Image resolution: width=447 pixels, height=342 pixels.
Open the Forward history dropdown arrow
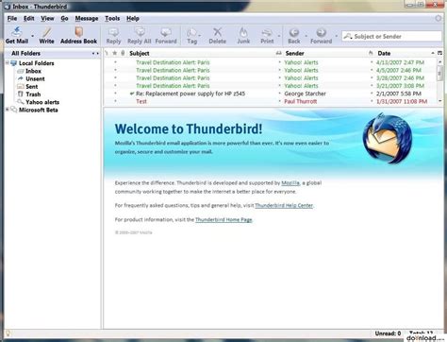(336, 36)
